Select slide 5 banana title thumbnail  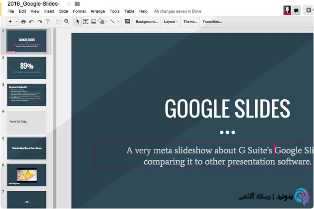point(27,148)
